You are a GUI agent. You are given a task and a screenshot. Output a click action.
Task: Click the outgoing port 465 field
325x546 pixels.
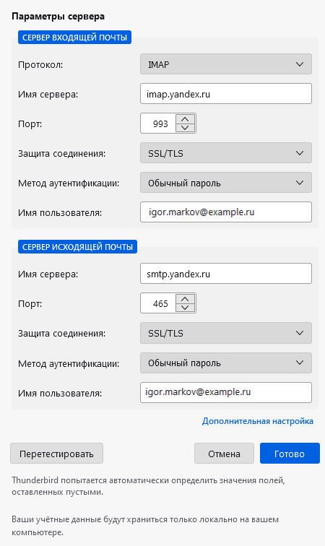(x=159, y=303)
